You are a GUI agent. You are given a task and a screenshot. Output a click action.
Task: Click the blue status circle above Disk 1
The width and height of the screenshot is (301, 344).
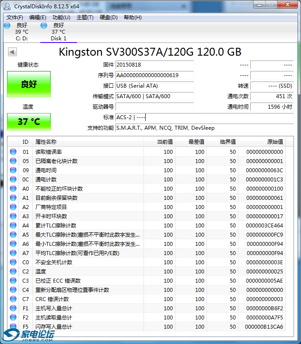coord(44,25)
